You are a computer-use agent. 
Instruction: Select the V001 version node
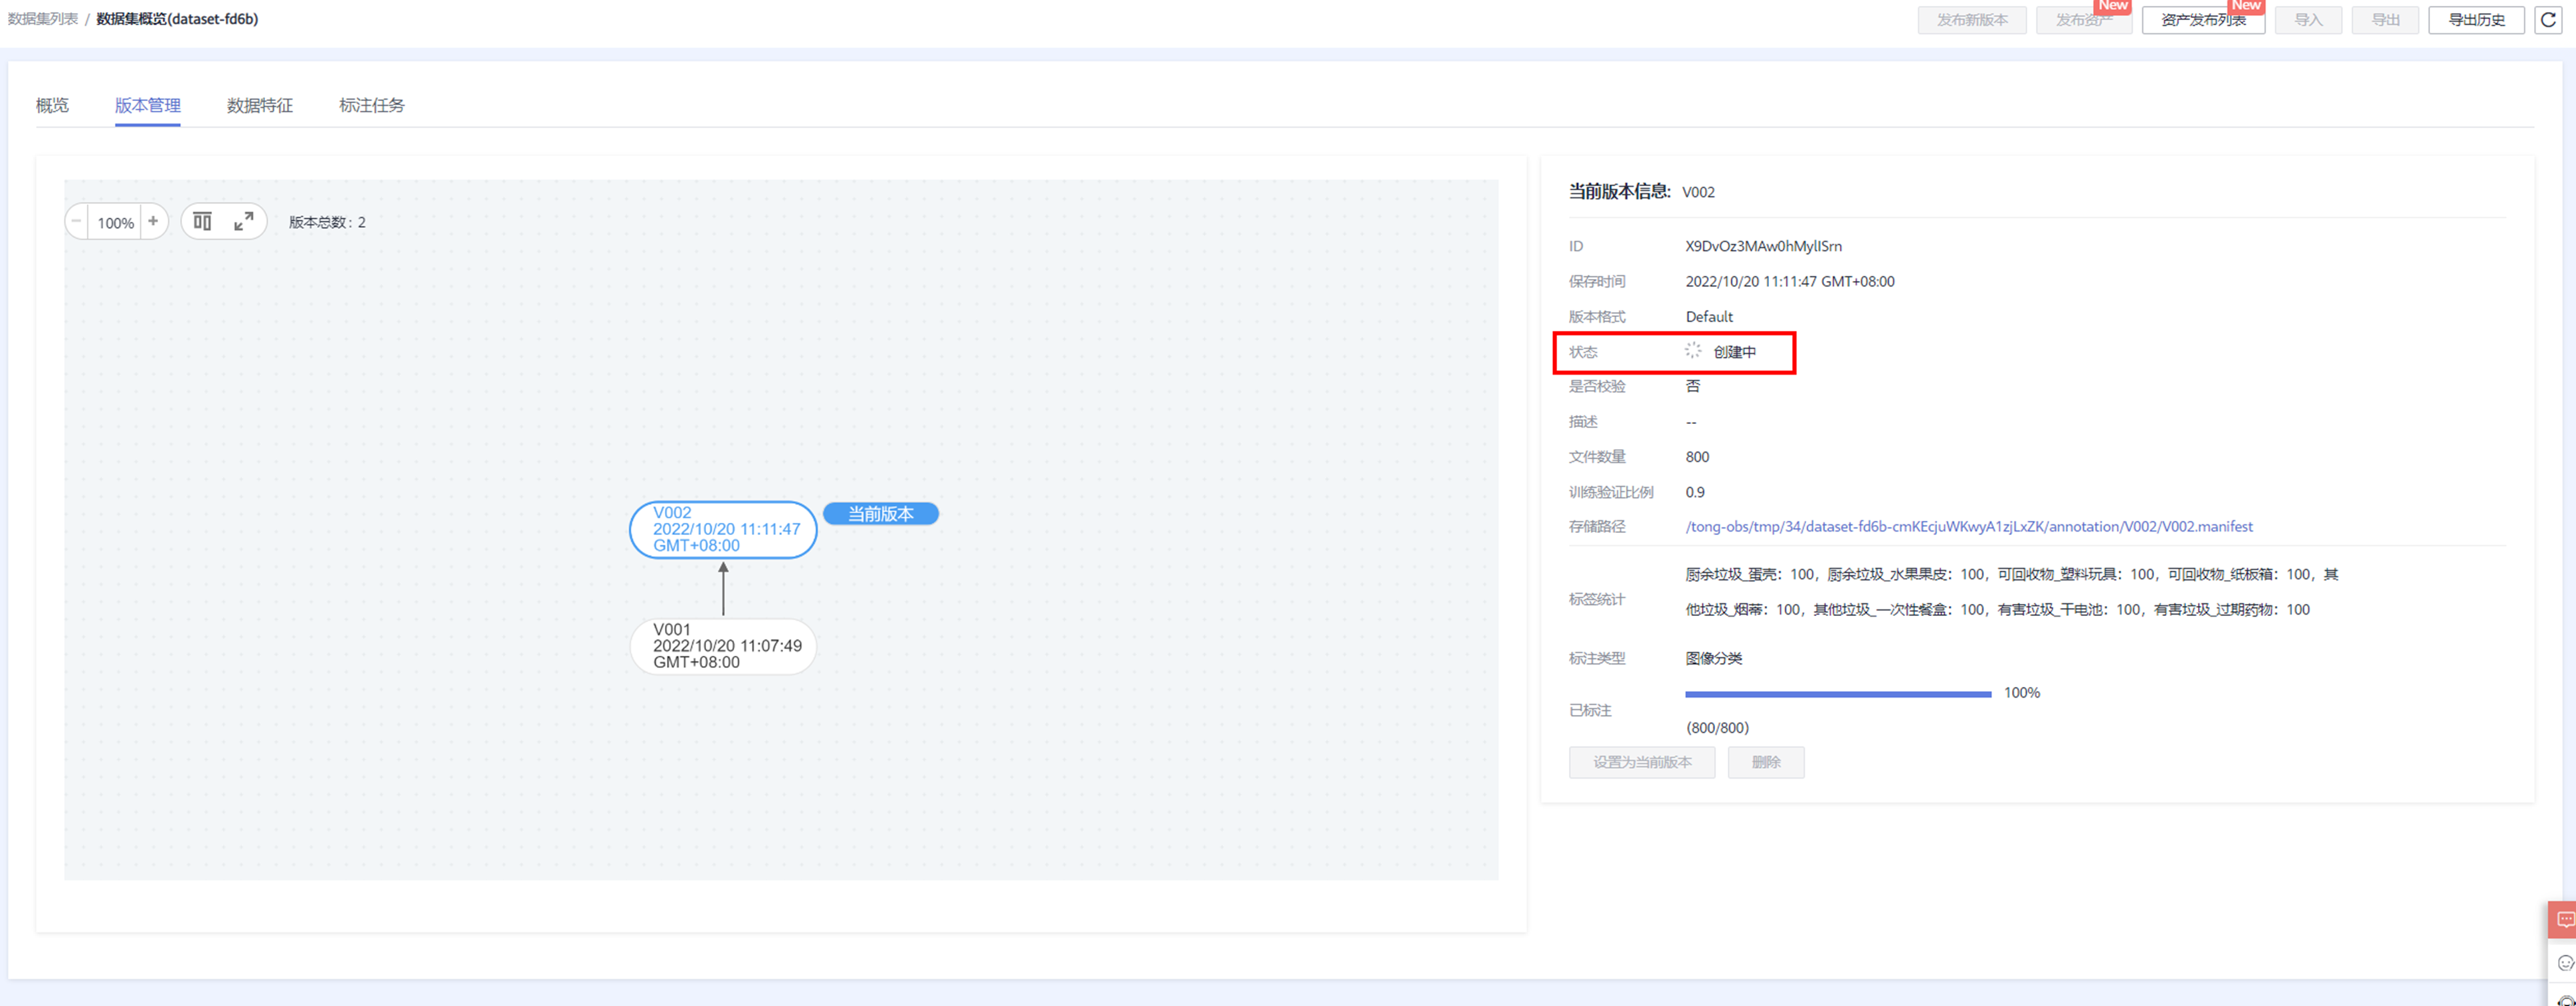coord(723,646)
